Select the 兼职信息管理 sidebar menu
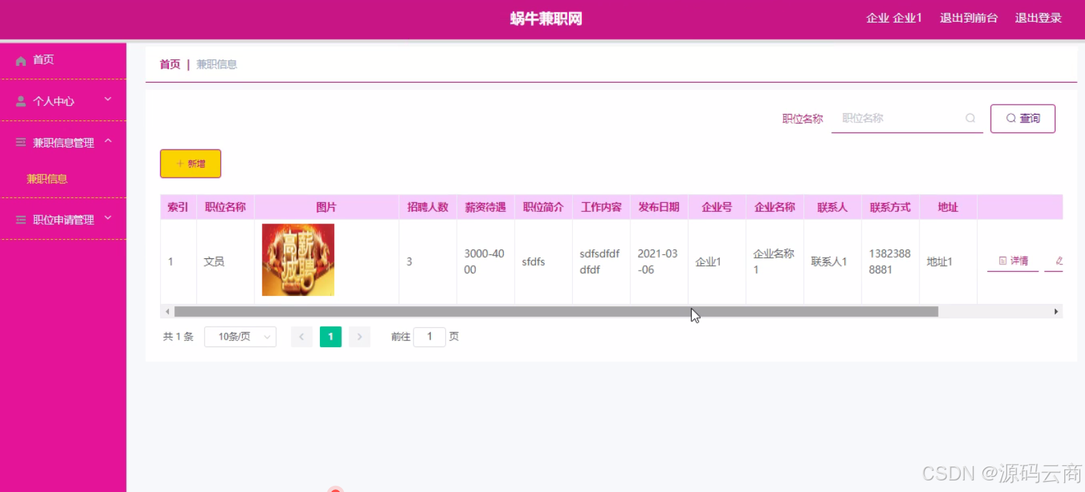 [x=63, y=142]
